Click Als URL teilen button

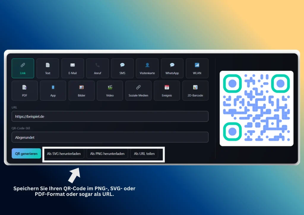(144, 154)
